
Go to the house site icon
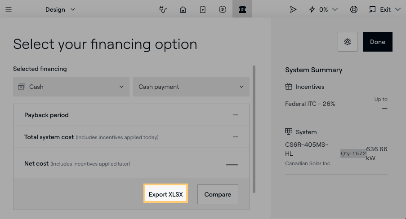(183, 9)
